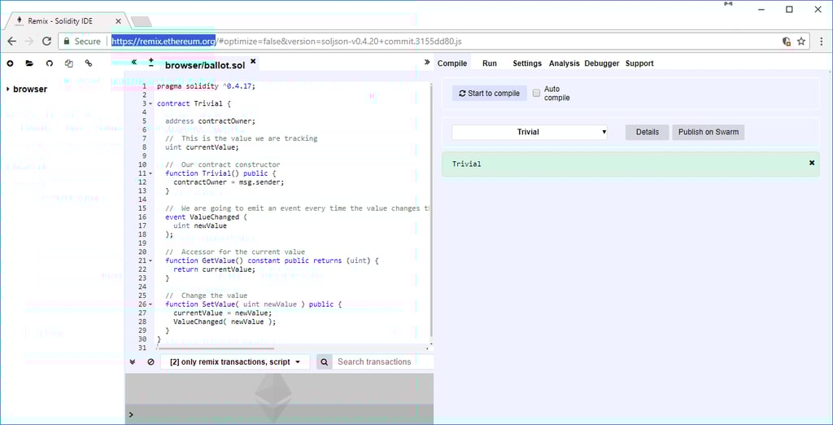
Task: Enable the Auto compile checkbox
Action: (536, 93)
